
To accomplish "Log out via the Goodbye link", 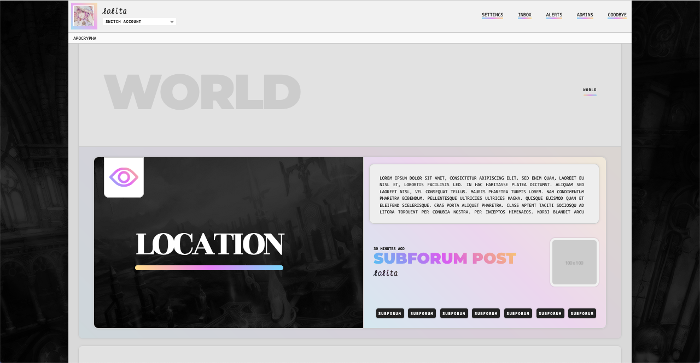I will click(617, 15).
